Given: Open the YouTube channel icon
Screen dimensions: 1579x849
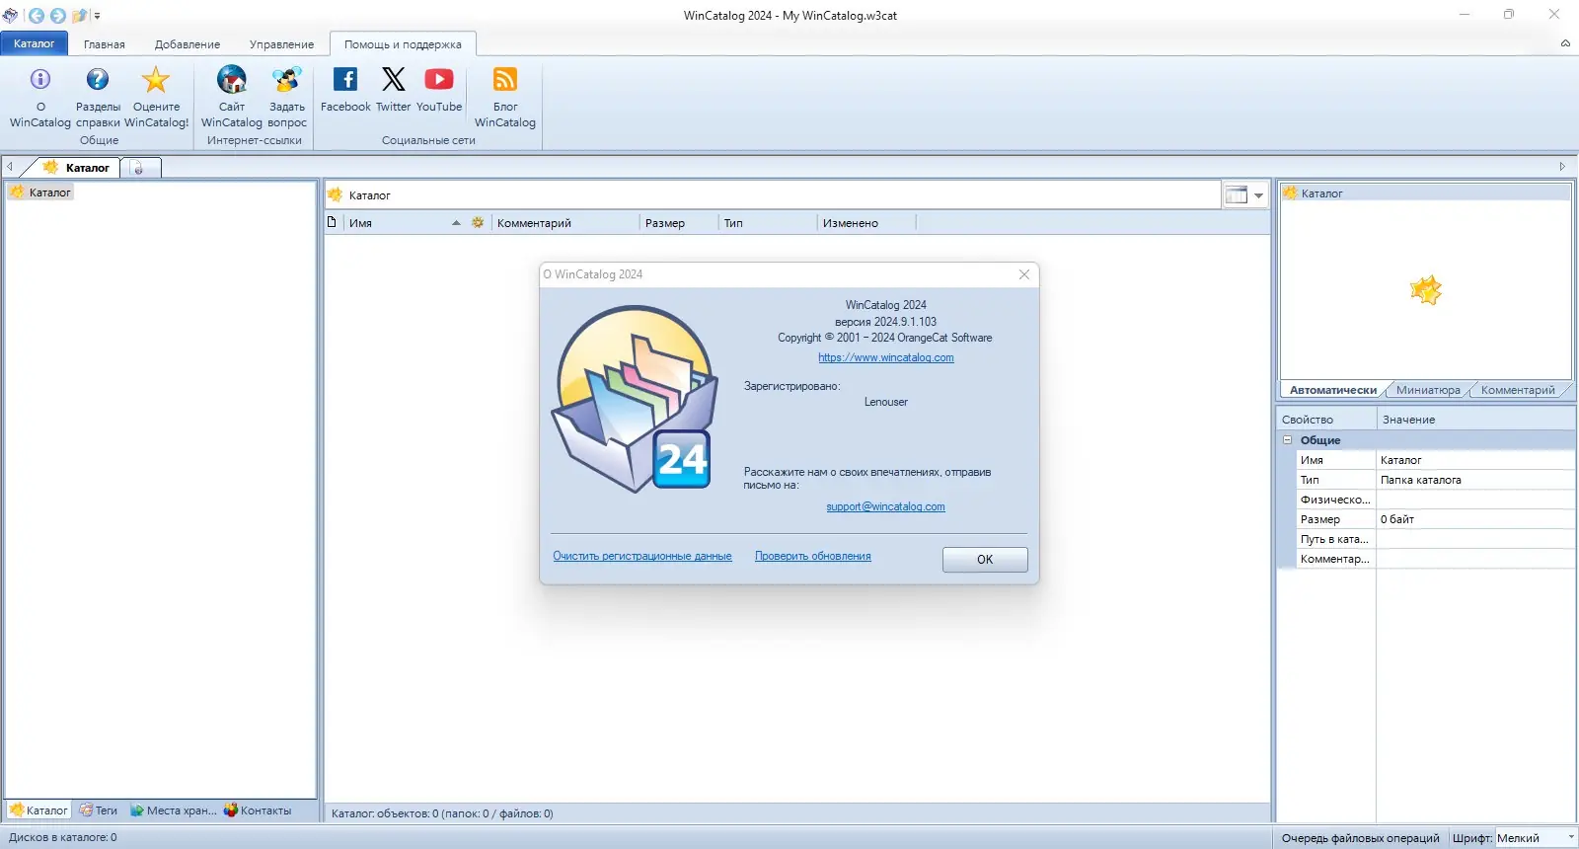Looking at the screenshot, I should (439, 79).
